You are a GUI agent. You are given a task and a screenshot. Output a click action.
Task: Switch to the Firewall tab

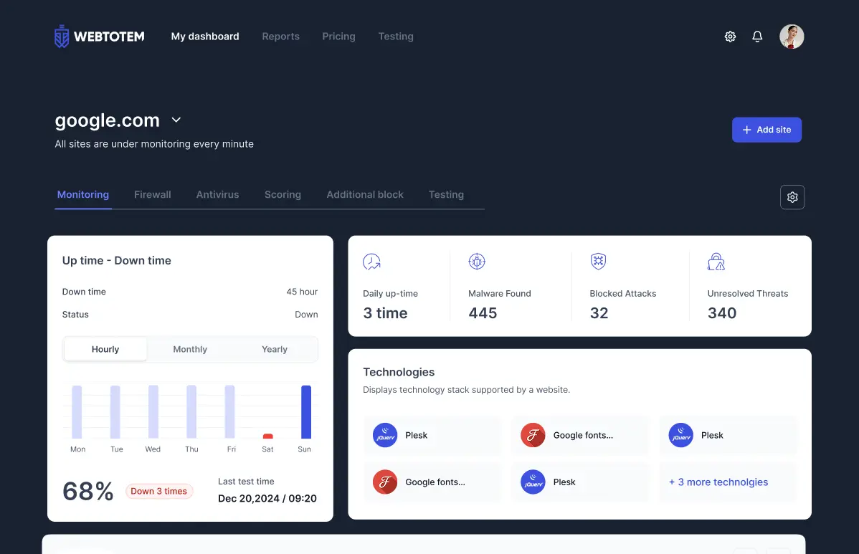tap(153, 195)
